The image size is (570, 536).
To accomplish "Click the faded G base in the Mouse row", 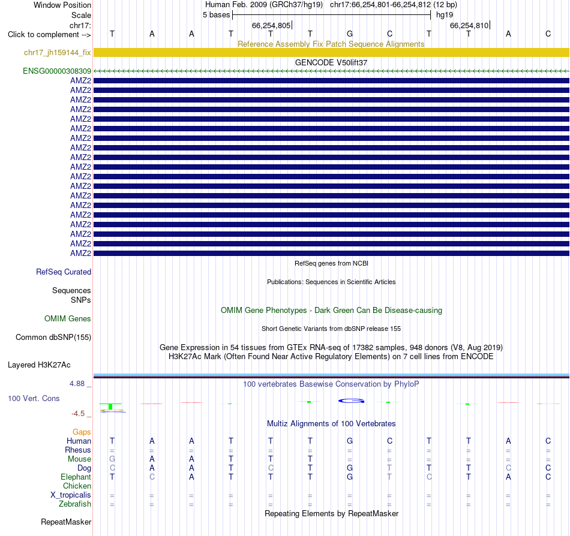I will click(112, 459).
